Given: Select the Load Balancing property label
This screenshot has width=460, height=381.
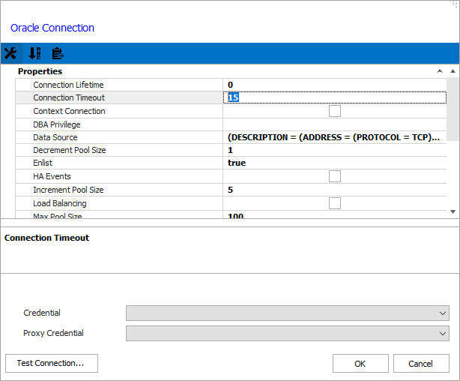Looking at the screenshot, I should pos(60,203).
